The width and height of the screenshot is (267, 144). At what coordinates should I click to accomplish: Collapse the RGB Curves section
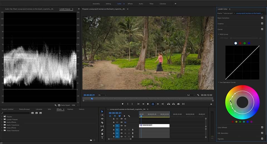coord(219,34)
